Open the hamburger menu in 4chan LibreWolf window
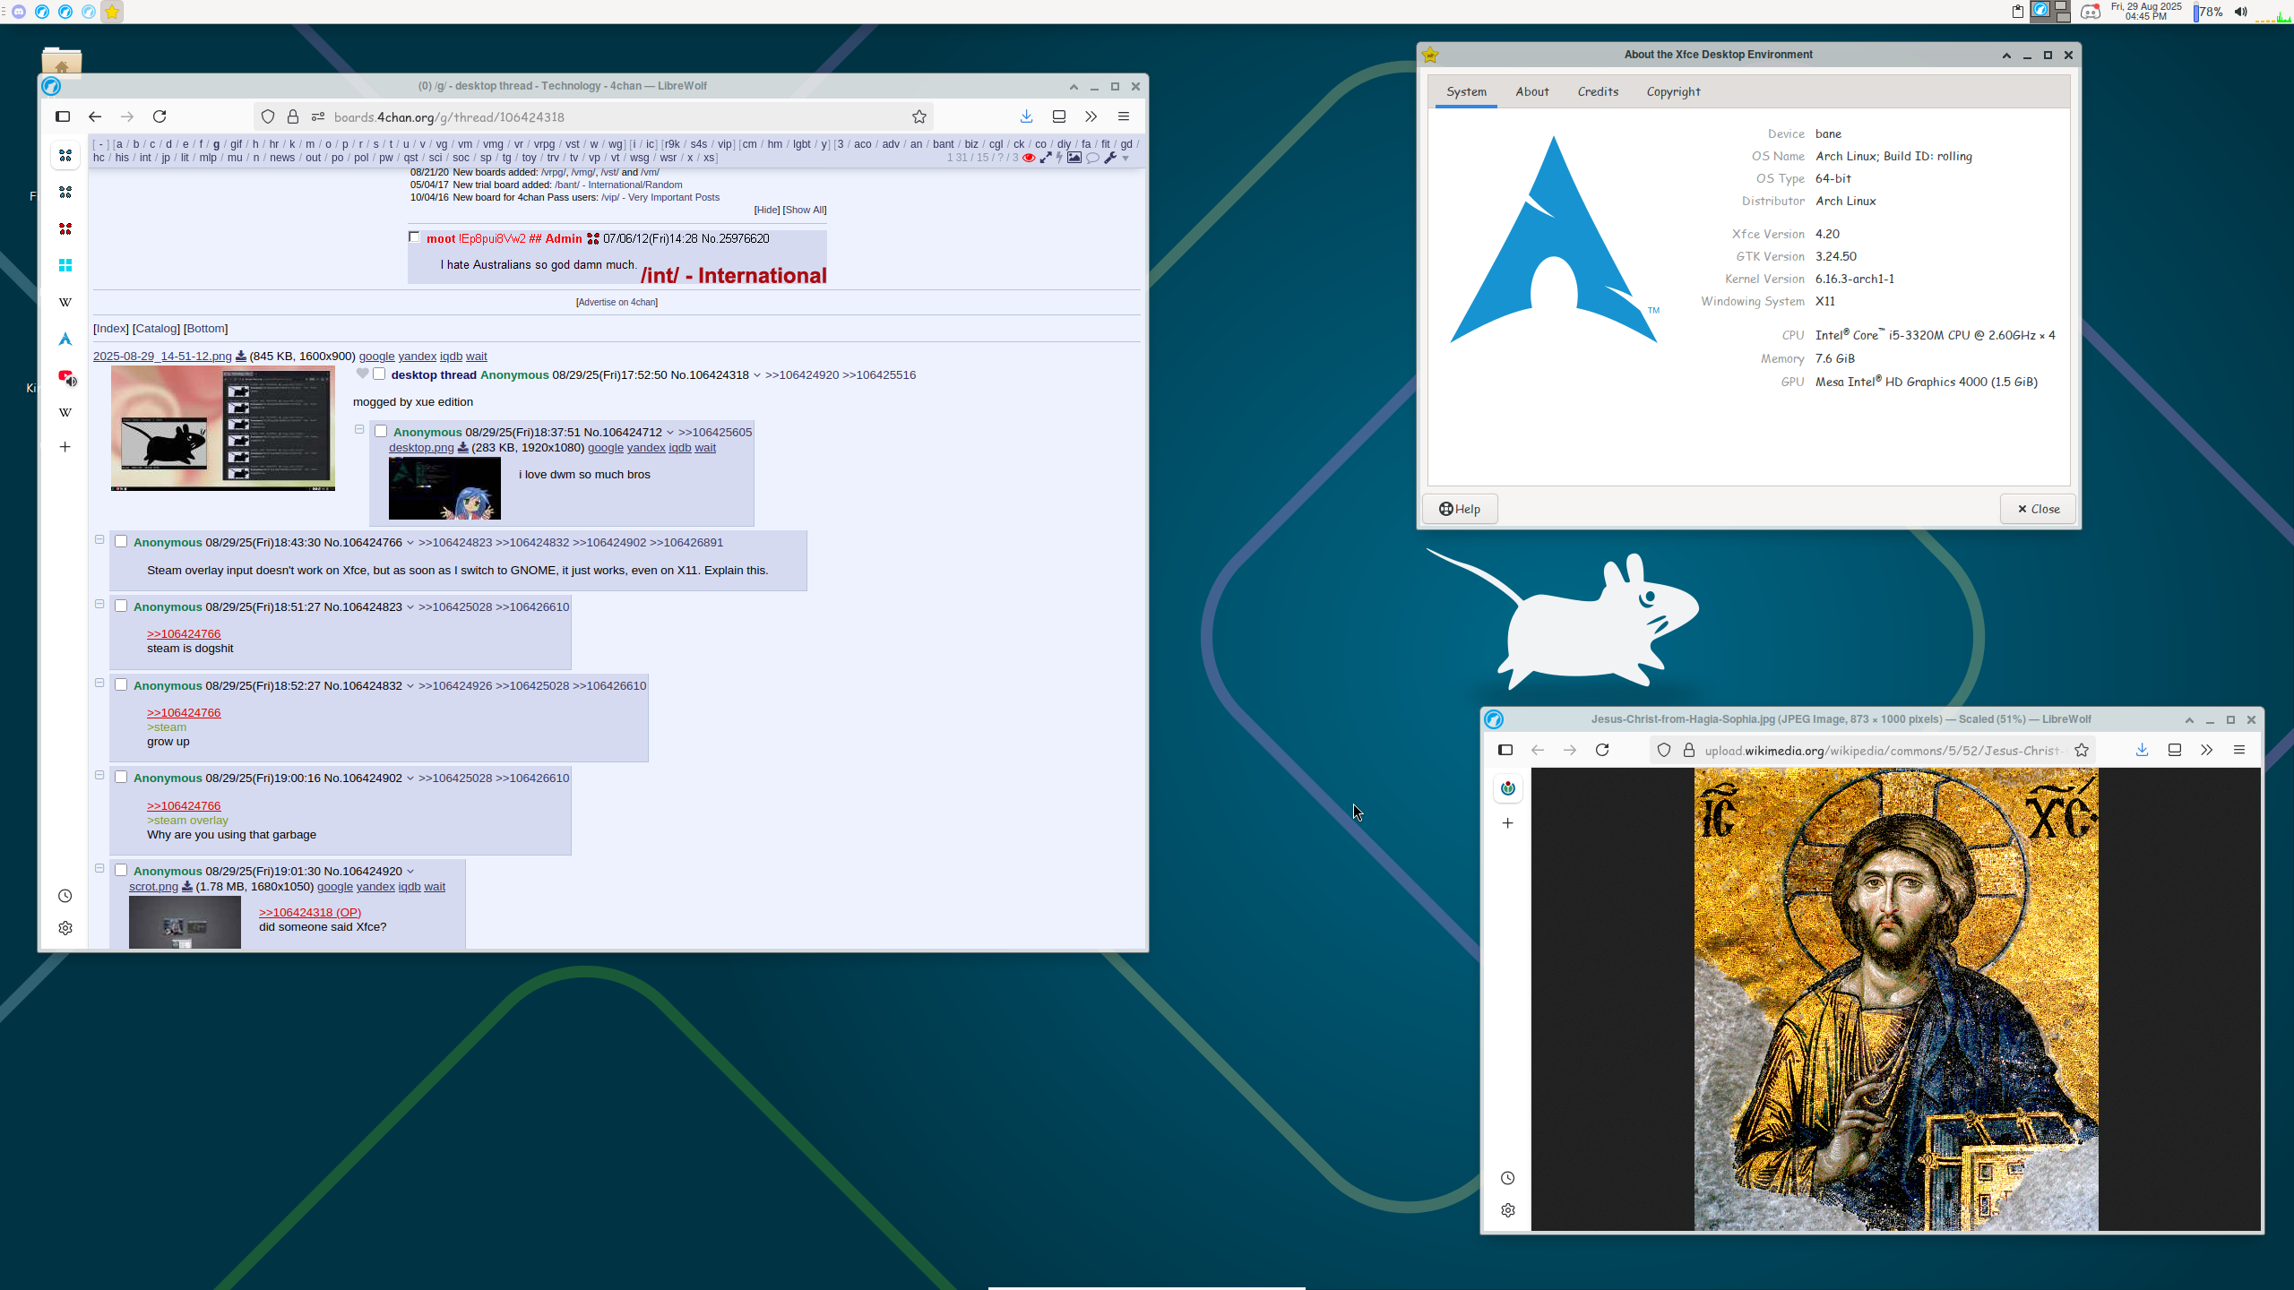Screen dimensions: 2294x1290 click(x=1123, y=116)
